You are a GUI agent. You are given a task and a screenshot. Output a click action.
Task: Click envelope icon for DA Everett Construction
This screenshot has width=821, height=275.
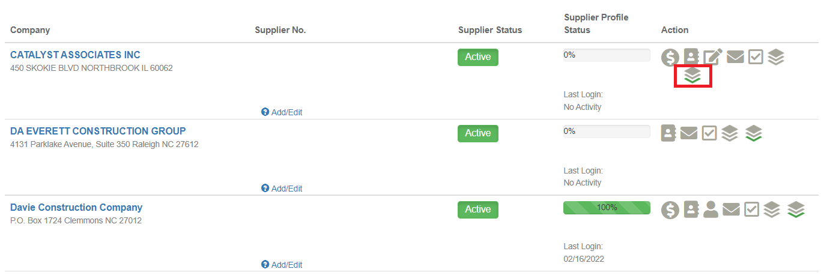point(689,133)
